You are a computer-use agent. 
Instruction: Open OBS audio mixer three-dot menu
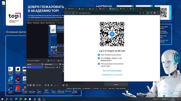pyautogui.click(x=67, y=85)
